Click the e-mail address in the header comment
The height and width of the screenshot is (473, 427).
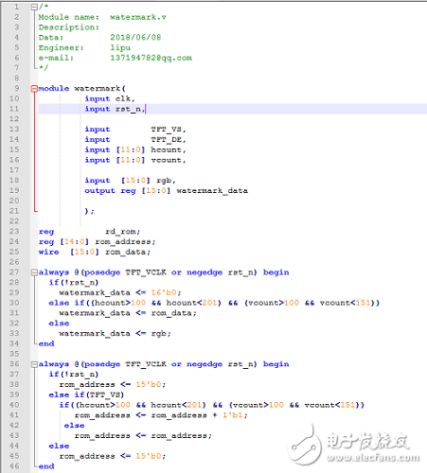pos(151,58)
